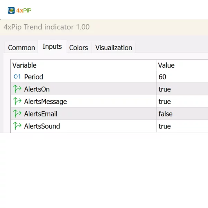Click the AlertsSound boolean arrow icon
The width and height of the screenshot is (208, 208).
pos(17,126)
